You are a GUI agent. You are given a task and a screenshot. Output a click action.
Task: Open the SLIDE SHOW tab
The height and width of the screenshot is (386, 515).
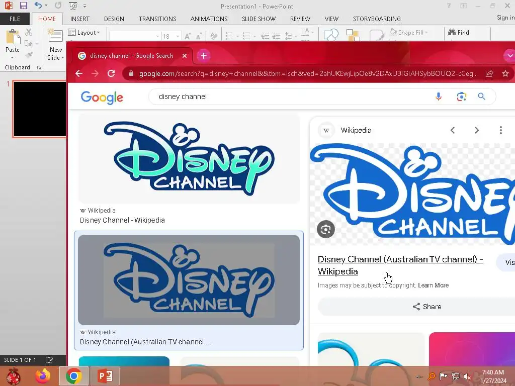(x=259, y=19)
